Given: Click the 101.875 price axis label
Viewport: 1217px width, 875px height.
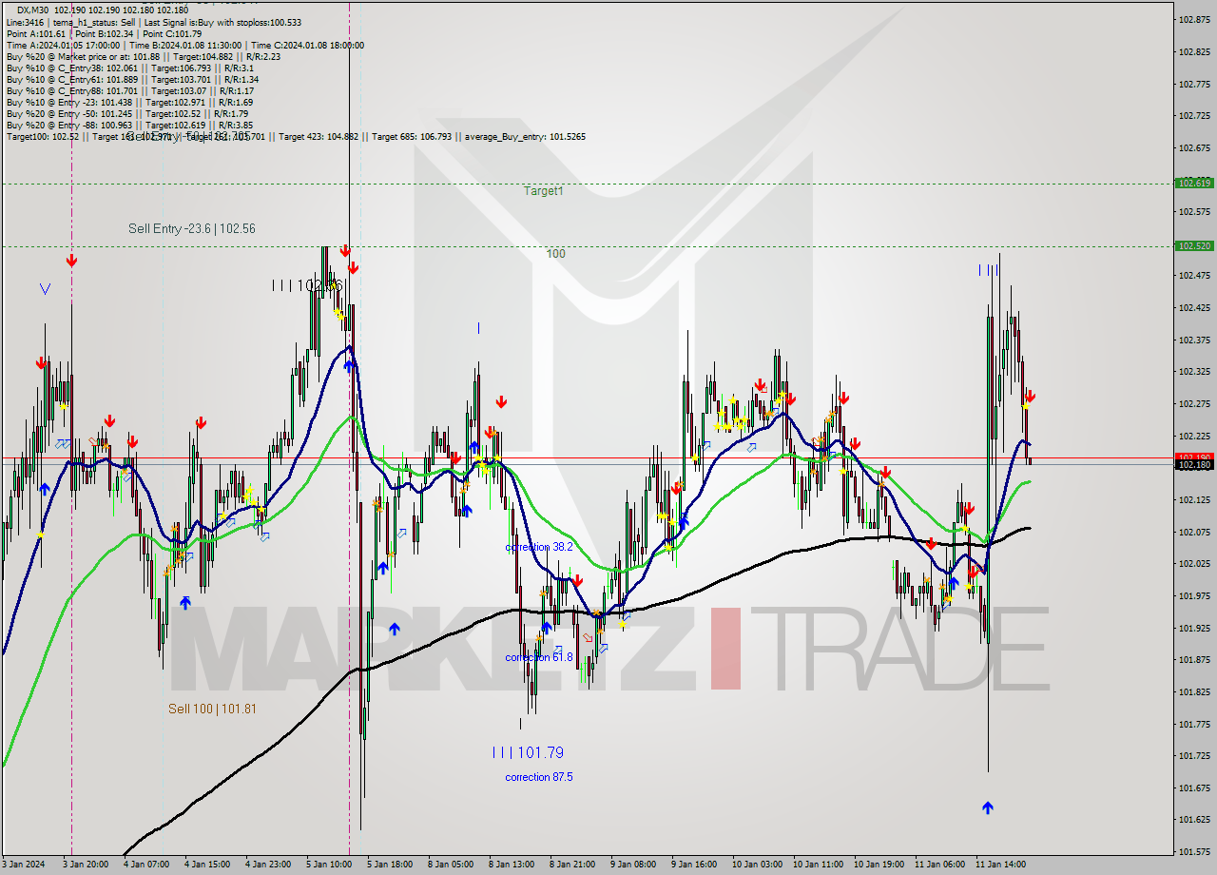Looking at the screenshot, I should (x=1194, y=659).
